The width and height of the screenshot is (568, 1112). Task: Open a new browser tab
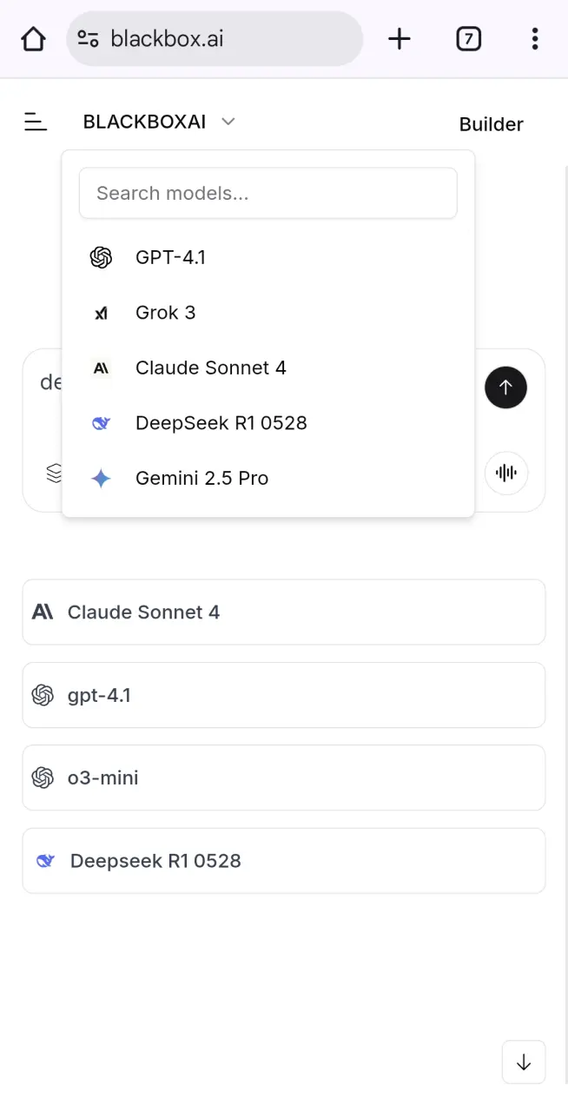400,38
